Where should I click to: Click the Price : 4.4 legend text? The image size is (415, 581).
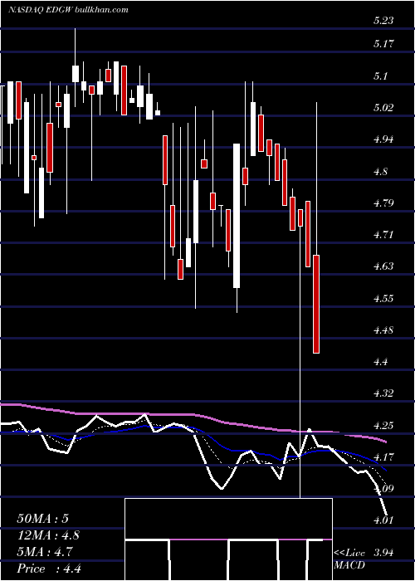click(49, 569)
